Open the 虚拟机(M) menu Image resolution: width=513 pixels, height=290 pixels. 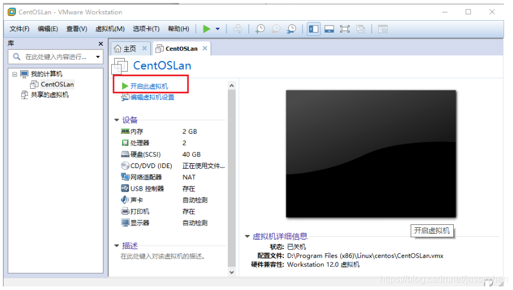coord(110,29)
